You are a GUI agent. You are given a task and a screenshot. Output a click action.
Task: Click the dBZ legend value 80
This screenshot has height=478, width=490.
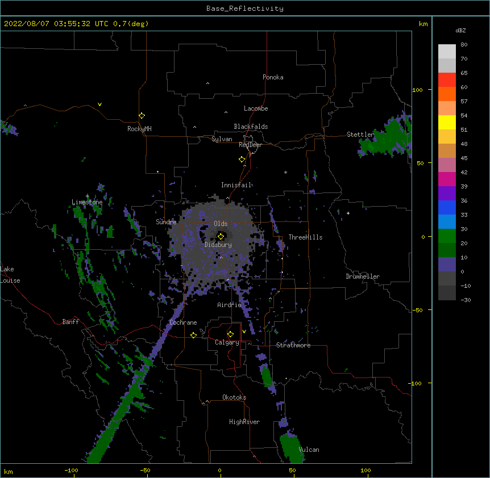point(464,45)
